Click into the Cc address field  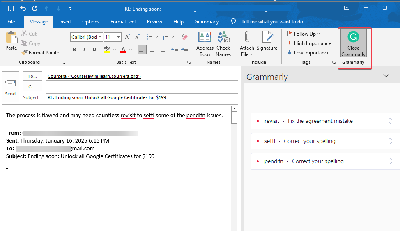click(x=142, y=87)
